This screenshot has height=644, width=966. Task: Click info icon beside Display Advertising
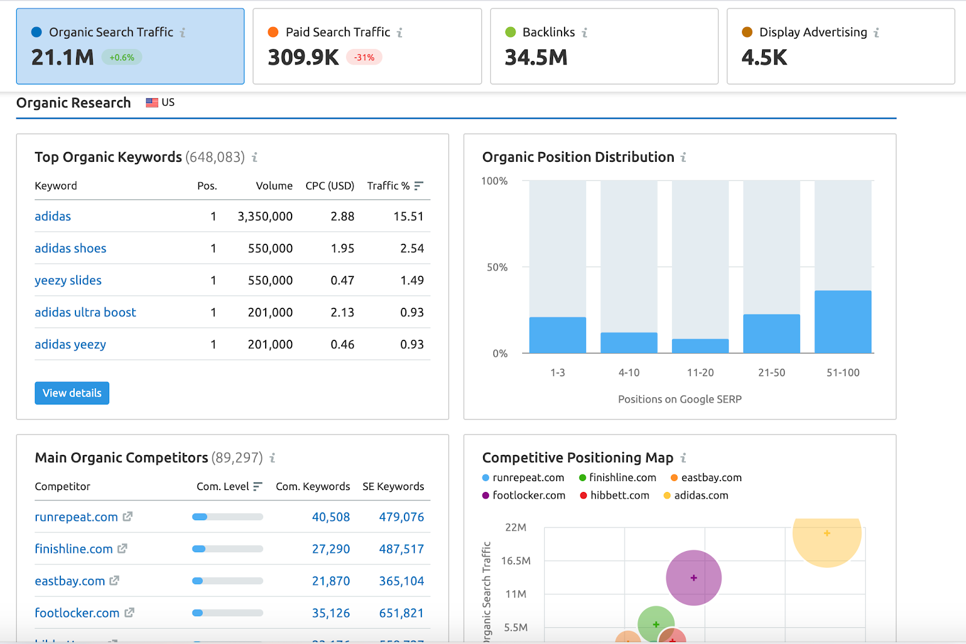click(x=876, y=33)
